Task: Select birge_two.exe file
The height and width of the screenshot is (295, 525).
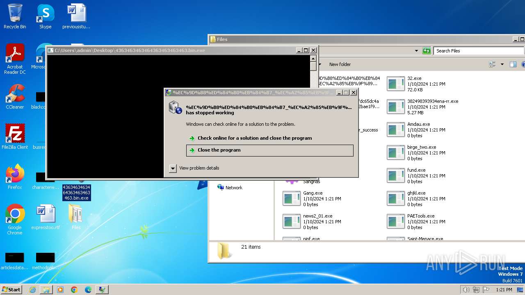Action: coord(416,152)
